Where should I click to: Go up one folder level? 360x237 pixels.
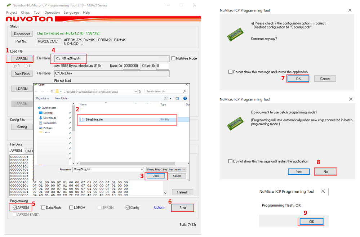click(52, 91)
